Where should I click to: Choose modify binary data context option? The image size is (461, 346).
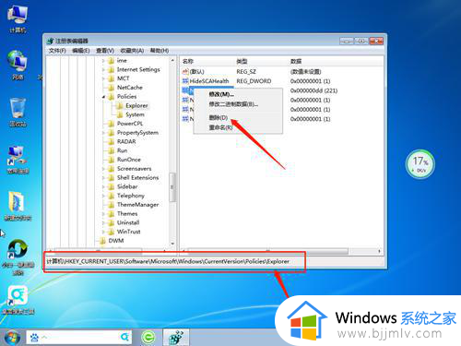coord(233,104)
